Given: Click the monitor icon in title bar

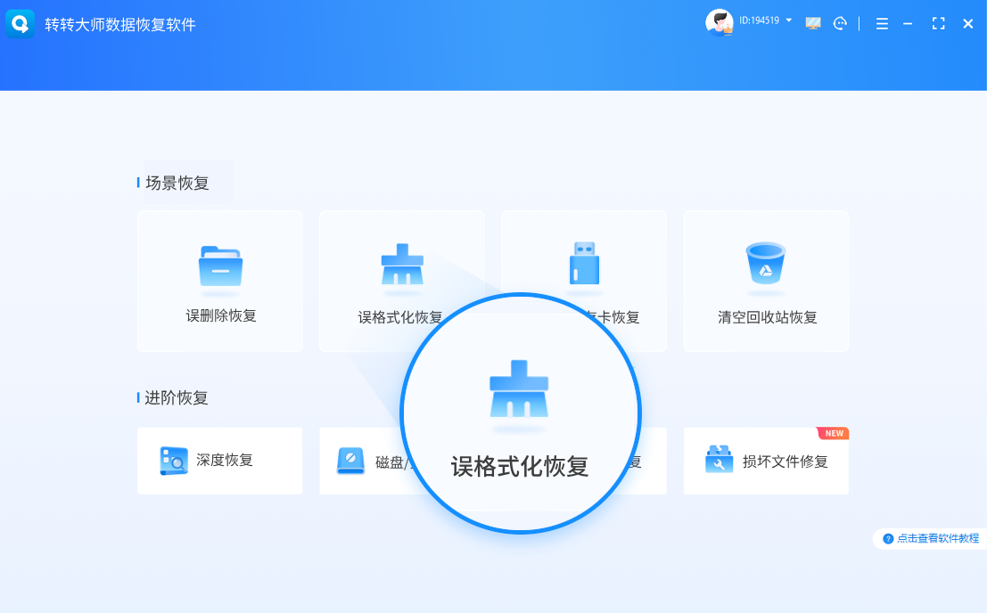Looking at the screenshot, I should pyautogui.click(x=813, y=24).
